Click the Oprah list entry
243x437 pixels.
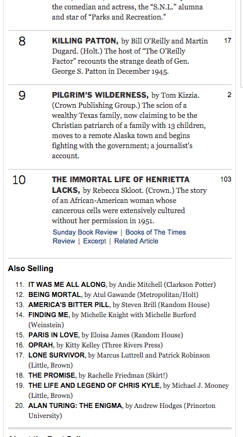(x=41, y=345)
